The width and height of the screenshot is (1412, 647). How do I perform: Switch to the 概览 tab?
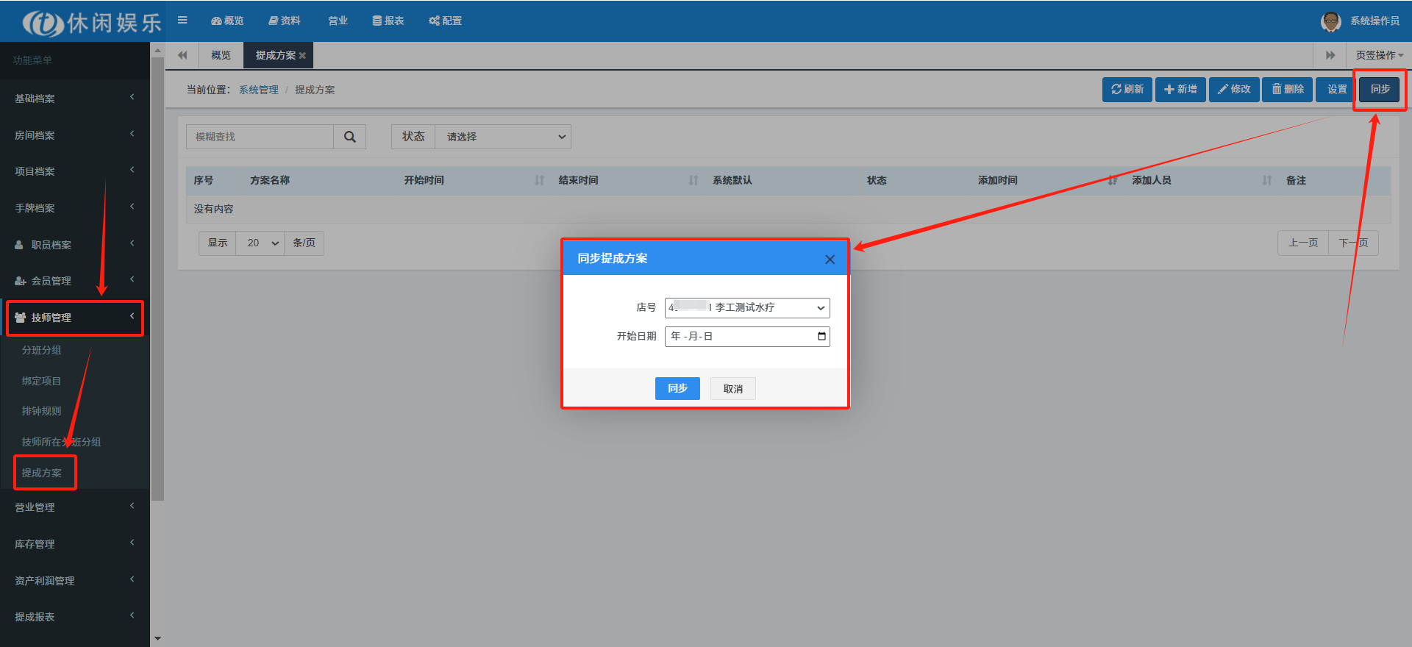pos(221,56)
